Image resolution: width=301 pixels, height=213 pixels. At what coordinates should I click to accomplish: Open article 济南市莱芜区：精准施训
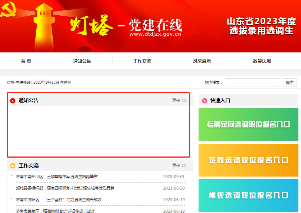pos(55,211)
